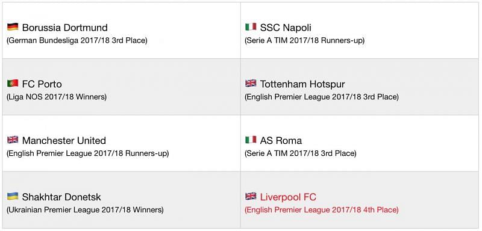The width and height of the screenshot is (482, 231).
Task: Click the Portuguese flag beside FC Porto
Action: 13,84
